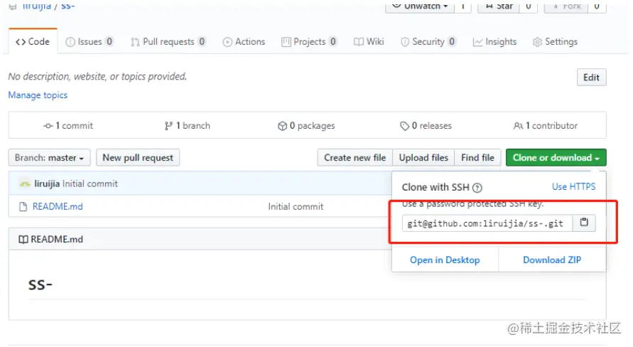Open liruijia author profile link
This screenshot has height=347, width=633.
click(x=47, y=183)
